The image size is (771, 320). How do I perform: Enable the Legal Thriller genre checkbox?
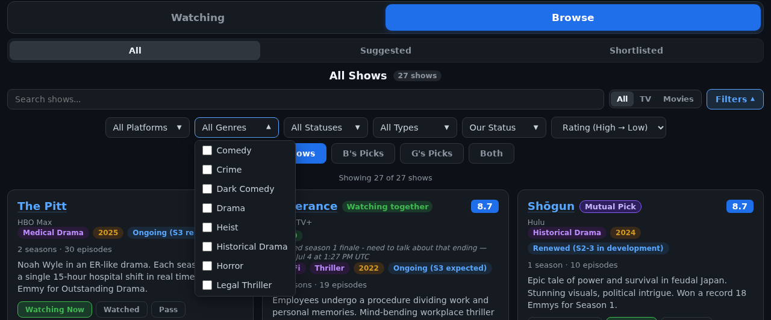point(207,285)
